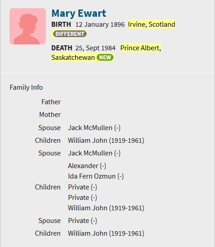Select highlighted birthplace Irvine, Scotland

coord(151,24)
